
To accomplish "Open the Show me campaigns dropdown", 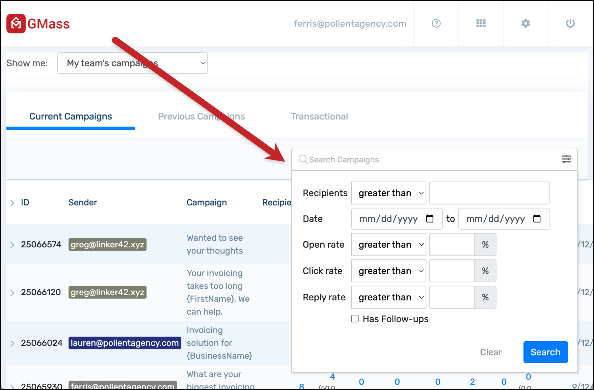I will pos(132,63).
